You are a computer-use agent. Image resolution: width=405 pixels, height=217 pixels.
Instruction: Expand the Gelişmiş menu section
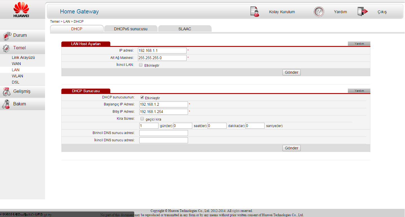pyautogui.click(x=23, y=91)
